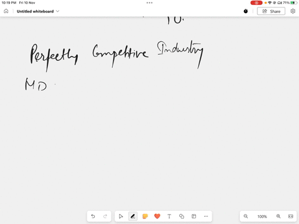The image size is (299, 224).
Task: Tap the red screen recording indicator
Action: click(256, 2)
